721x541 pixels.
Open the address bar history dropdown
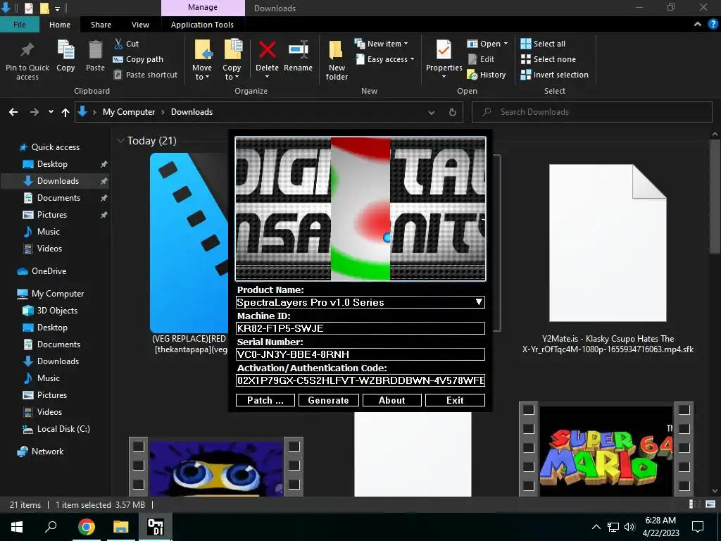(x=432, y=112)
